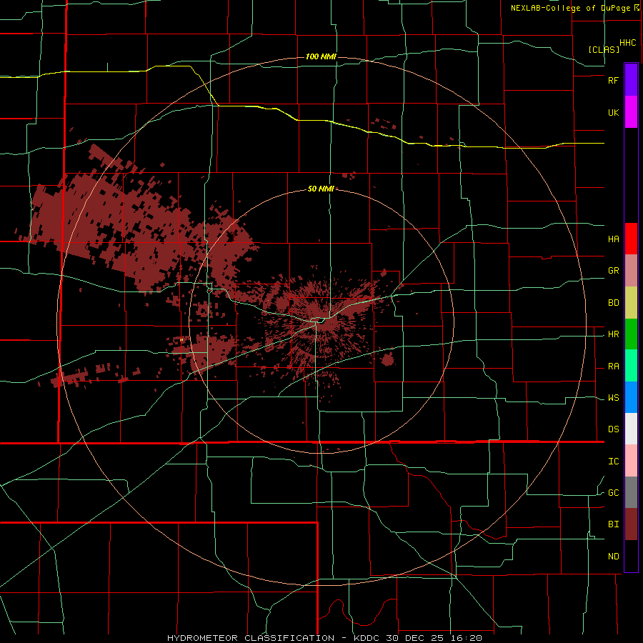Screen dimensions: 643x643
Task: Click the BI legend label
Action: point(613,524)
